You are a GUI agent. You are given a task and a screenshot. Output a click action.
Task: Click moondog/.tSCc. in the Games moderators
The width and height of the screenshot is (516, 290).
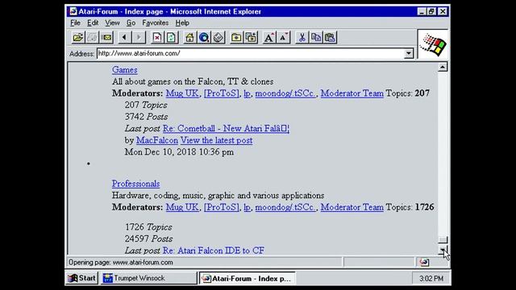[285, 93]
